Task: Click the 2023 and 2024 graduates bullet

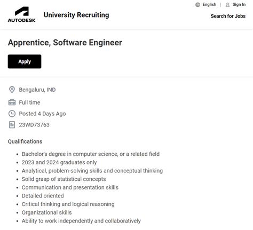Action: tap(59, 162)
